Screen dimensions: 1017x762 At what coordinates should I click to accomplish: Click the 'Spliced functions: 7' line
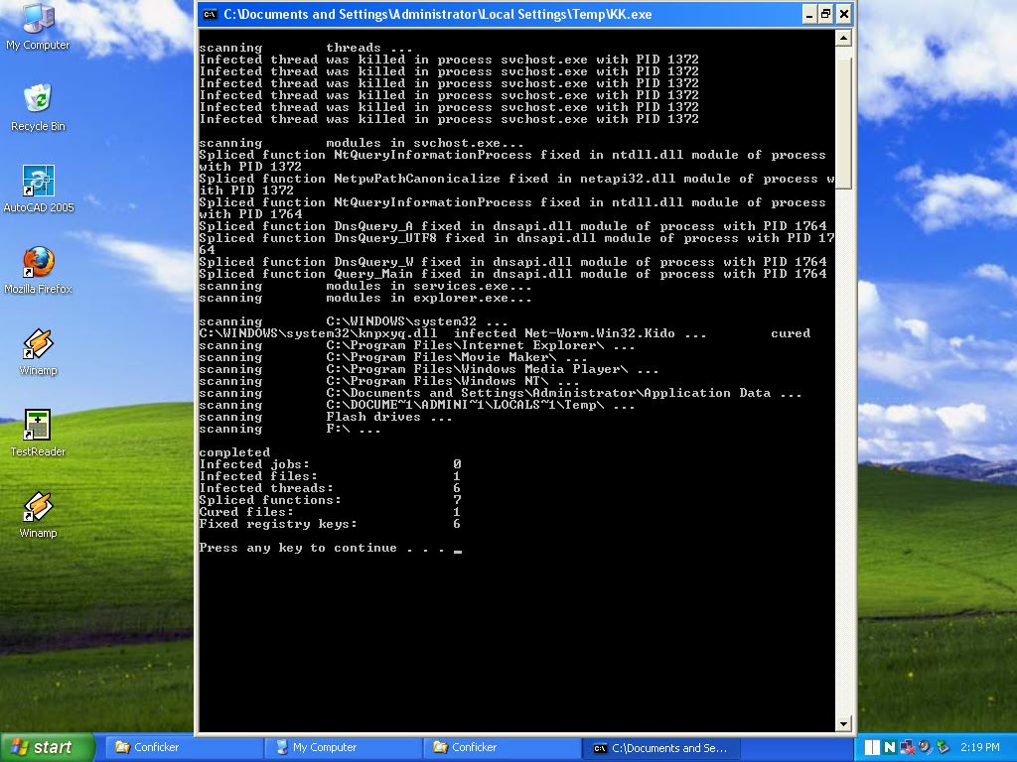(x=330, y=500)
